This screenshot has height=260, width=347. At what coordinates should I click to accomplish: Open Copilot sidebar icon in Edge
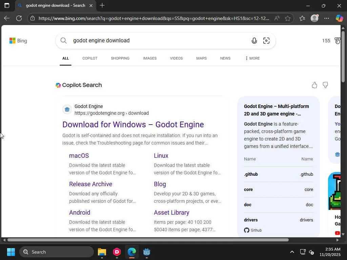coord(339,18)
